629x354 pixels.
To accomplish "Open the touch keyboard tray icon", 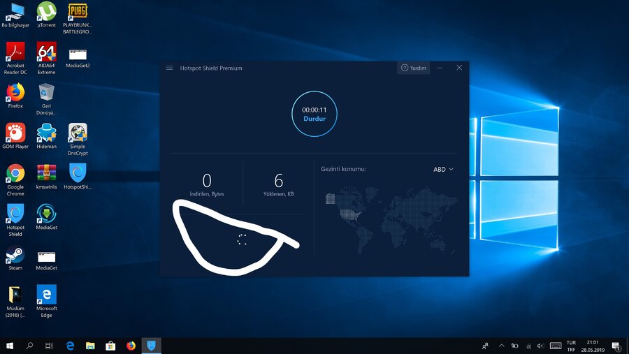I will [x=556, y=346].
